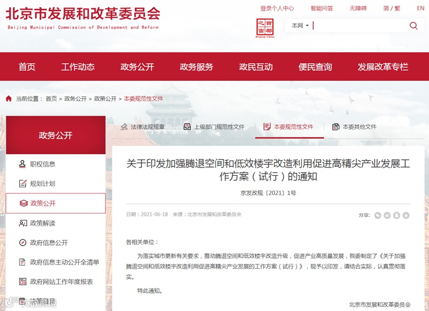Viewport: 429px width, 311px height.
Task: Open the 政务公开 navigation menu
Action: click(x=137, y=67)
